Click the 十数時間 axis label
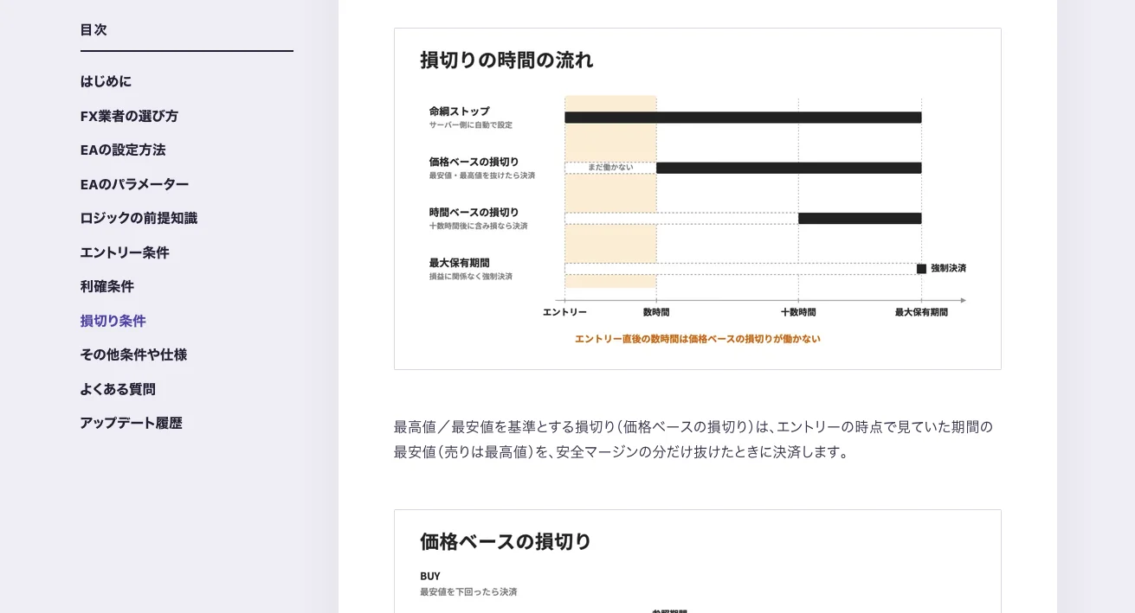This screenshot has width=1135, height=613. click(x=798, y=312)
